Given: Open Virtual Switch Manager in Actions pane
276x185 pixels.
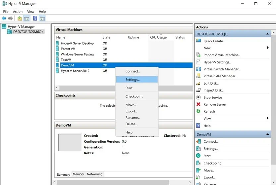Looking at the screenshot, I should [222, 69].
